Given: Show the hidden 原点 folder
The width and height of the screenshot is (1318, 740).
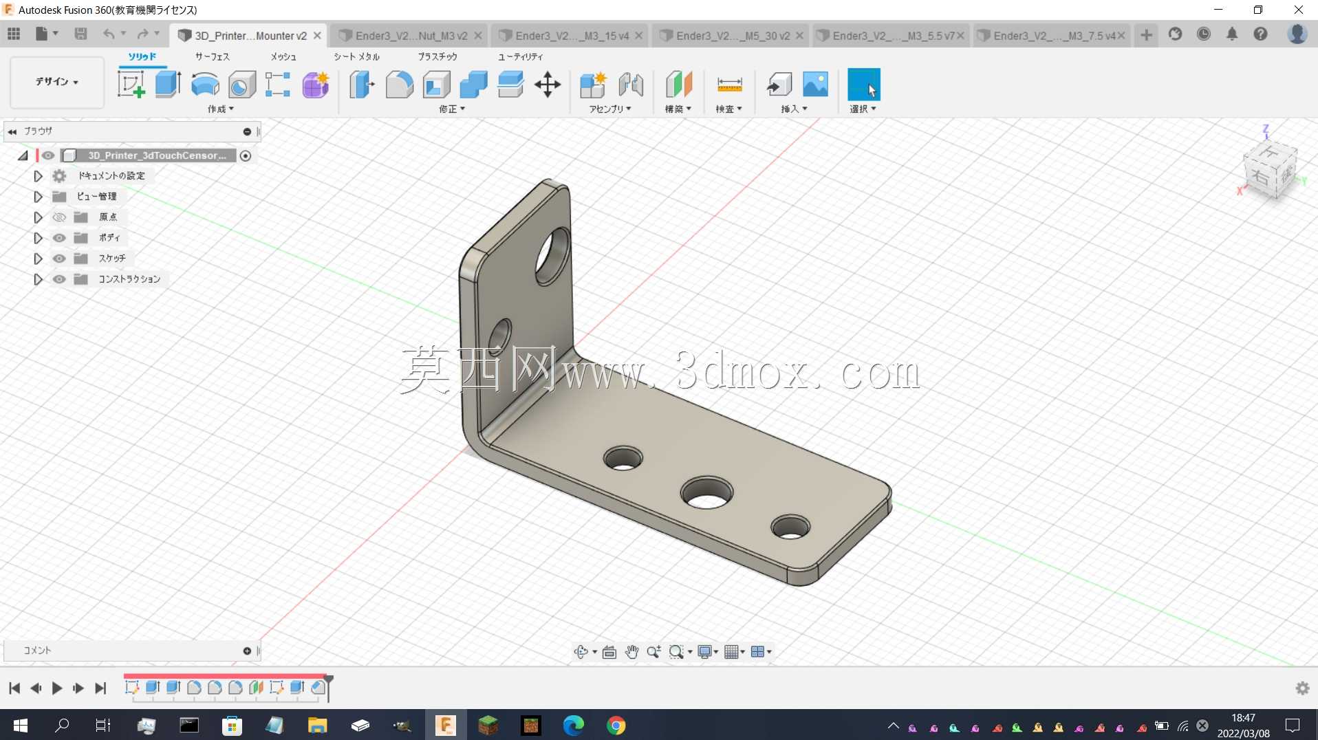Looking at the screenshot, I should (x=59, y=217).
